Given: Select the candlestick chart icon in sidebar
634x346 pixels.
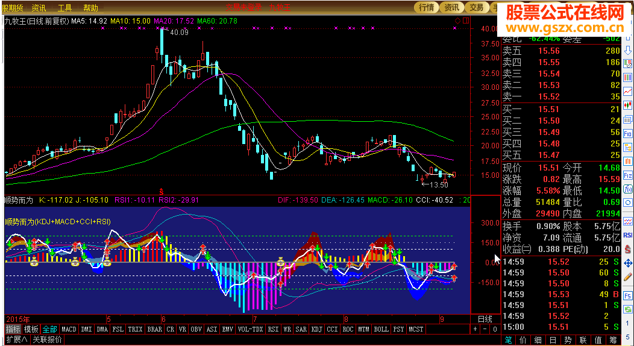Looking at the screenshot, I should click(628, 105).
